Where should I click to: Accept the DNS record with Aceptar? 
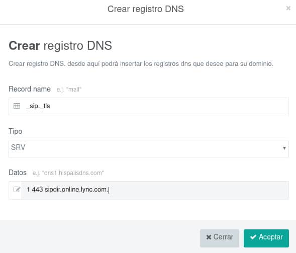(x=266, y=238)
